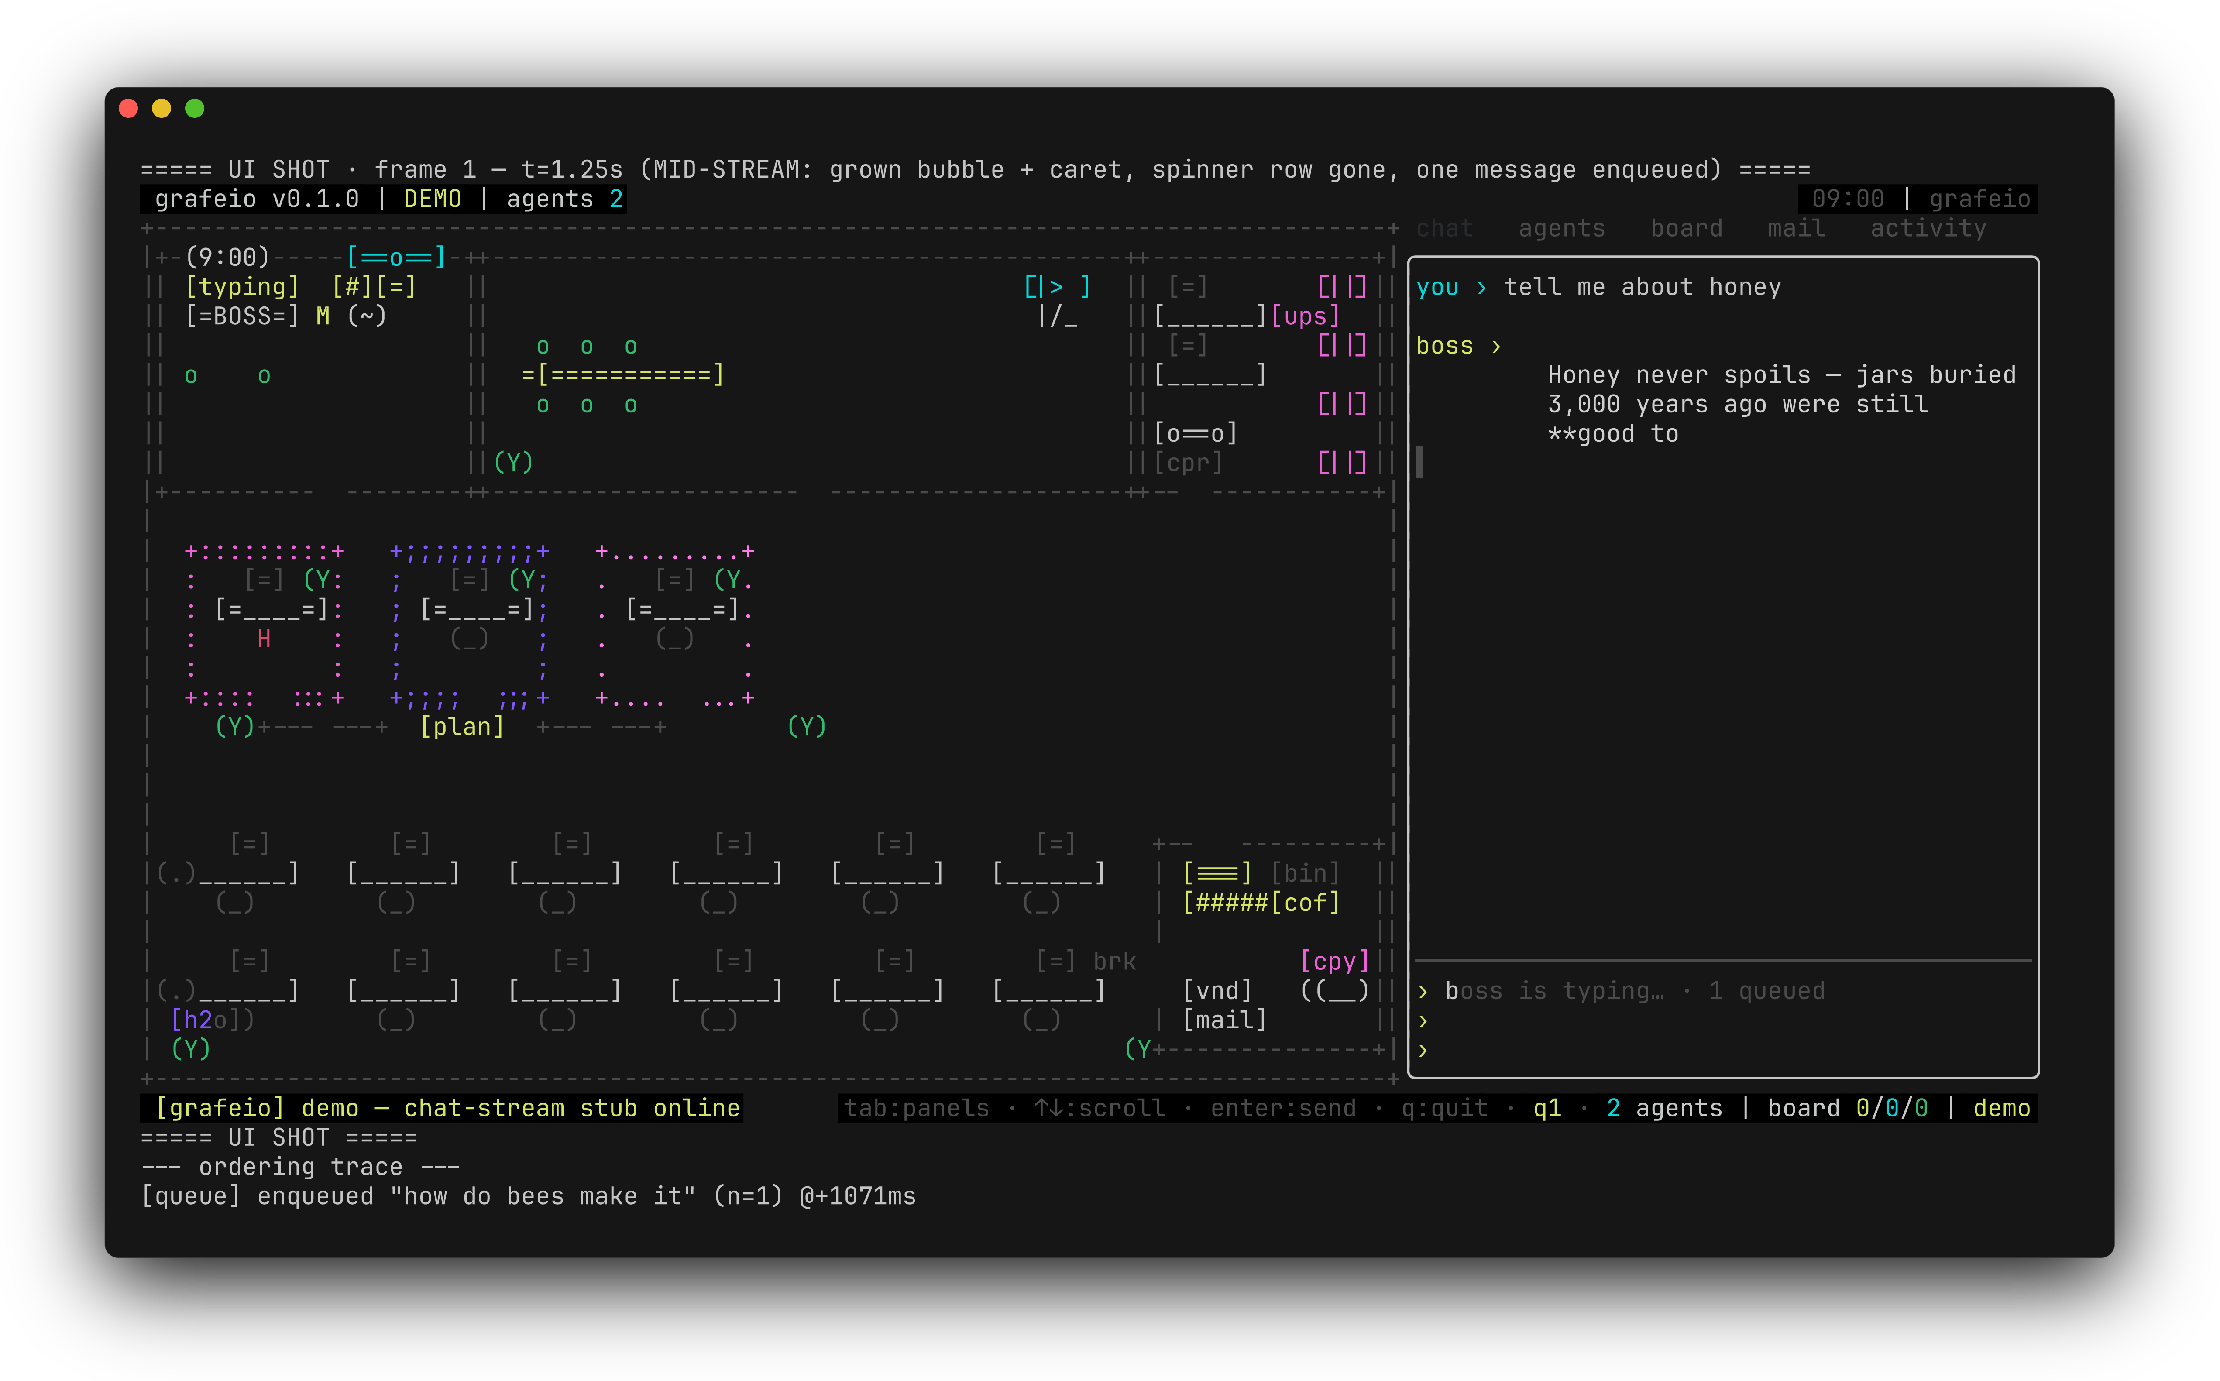The height and width of the screenshot is (1381, 2220).
Task: Select the [h2o] water cooler
Action: click(x=206, y=1019)
